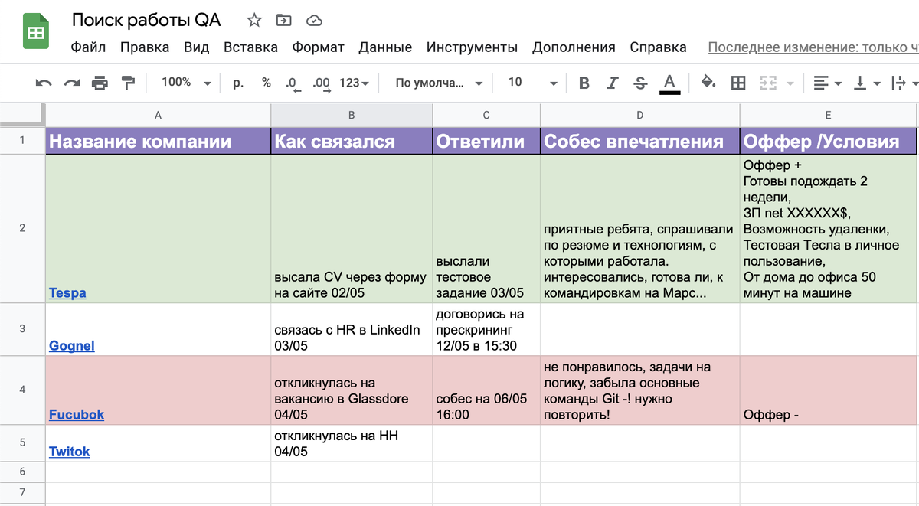Screen dimensions: 919x506
Task: Expand merge cells options arrow
Action: pyautogui.click(x=790, y=83)
